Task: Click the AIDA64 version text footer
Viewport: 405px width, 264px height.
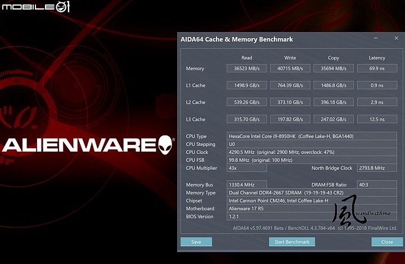Action: pyautogui.click(x=315, y=228)
